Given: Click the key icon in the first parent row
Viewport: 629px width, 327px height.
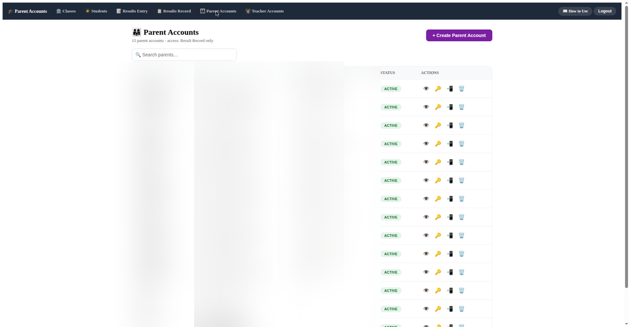Looking at the screenshot, I should pos(438,89).
